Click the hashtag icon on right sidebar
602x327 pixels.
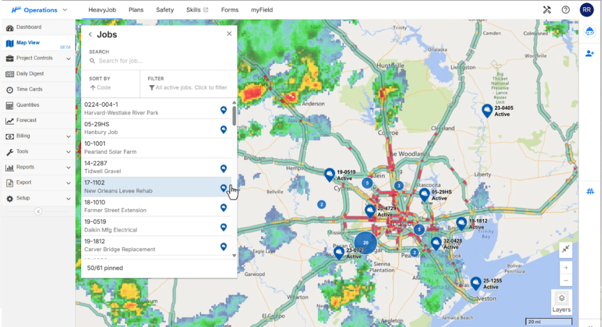590,191
